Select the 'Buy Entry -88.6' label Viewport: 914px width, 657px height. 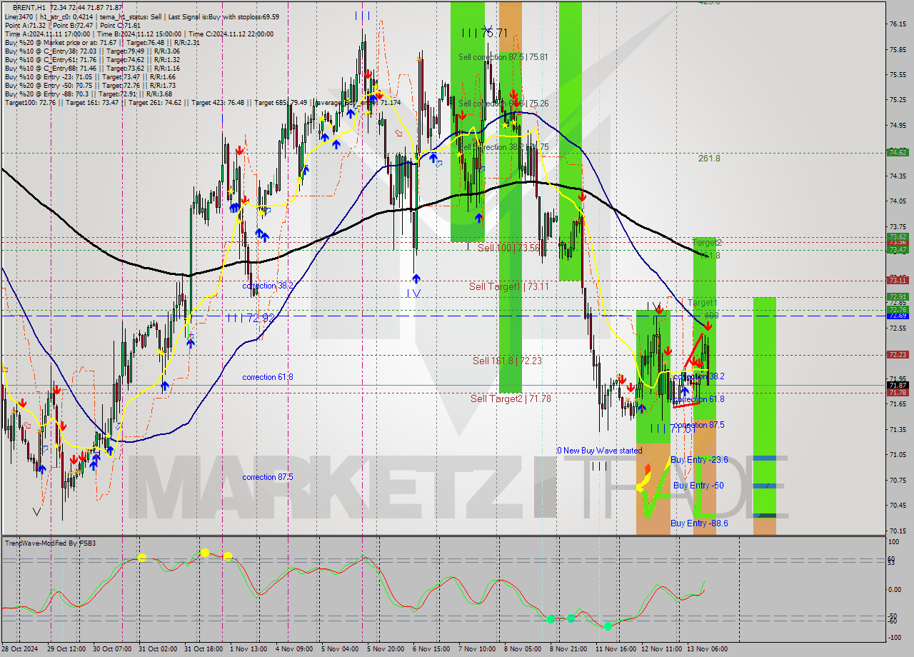point(699,523)
